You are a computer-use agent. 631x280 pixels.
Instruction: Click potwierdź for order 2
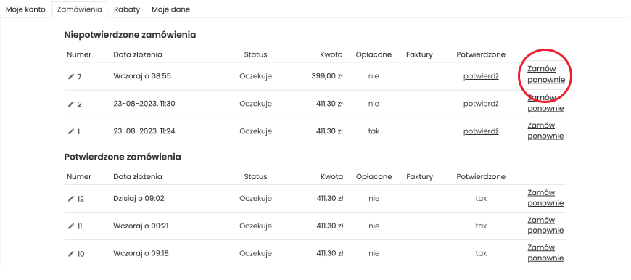[x=481, y=104]
